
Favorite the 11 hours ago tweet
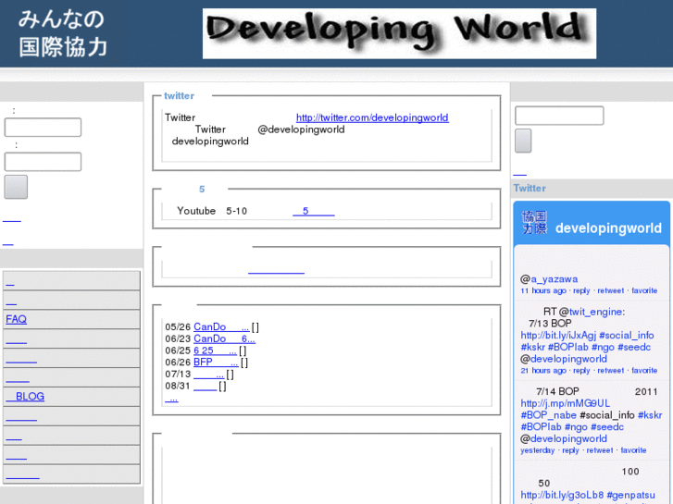(644, 290)
